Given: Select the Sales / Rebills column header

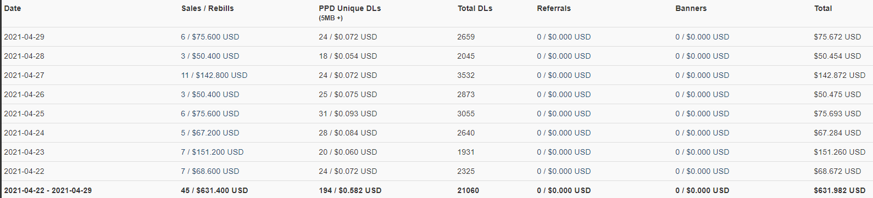Looking at the screenshot, I should pos(208,8).
